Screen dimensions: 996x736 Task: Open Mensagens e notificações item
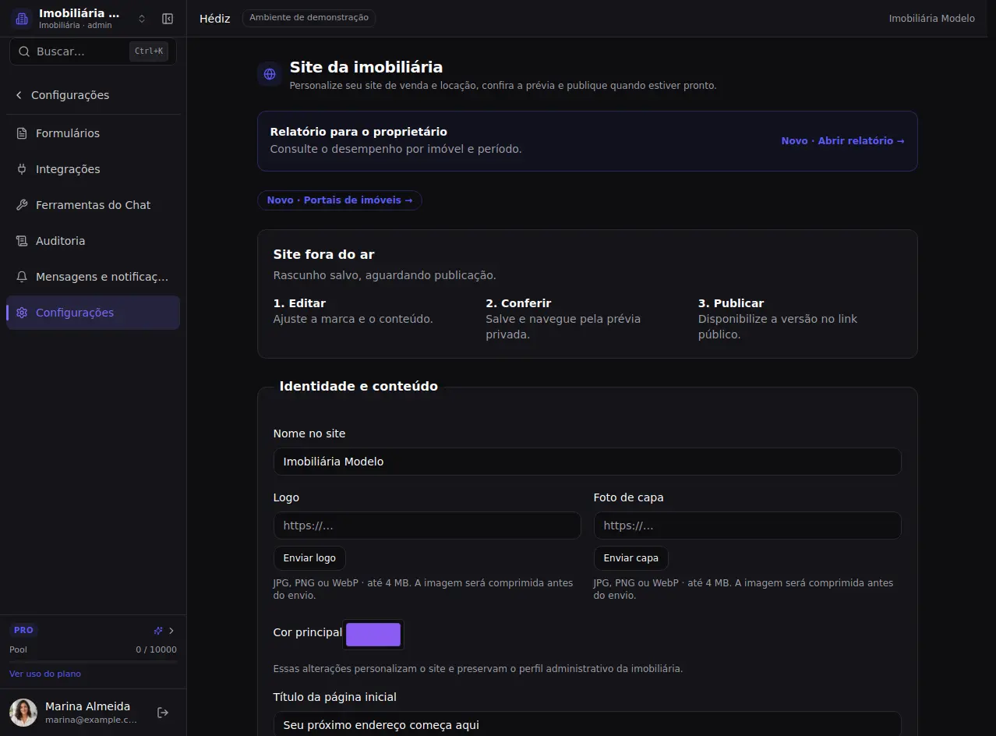click(93, 277)
